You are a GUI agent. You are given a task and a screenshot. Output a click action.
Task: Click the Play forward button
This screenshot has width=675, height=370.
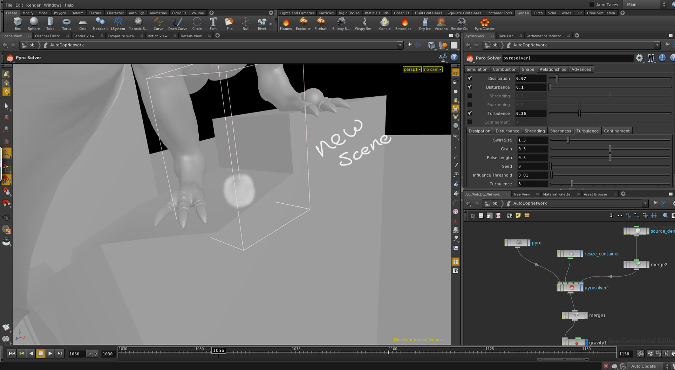coord(50,354)
